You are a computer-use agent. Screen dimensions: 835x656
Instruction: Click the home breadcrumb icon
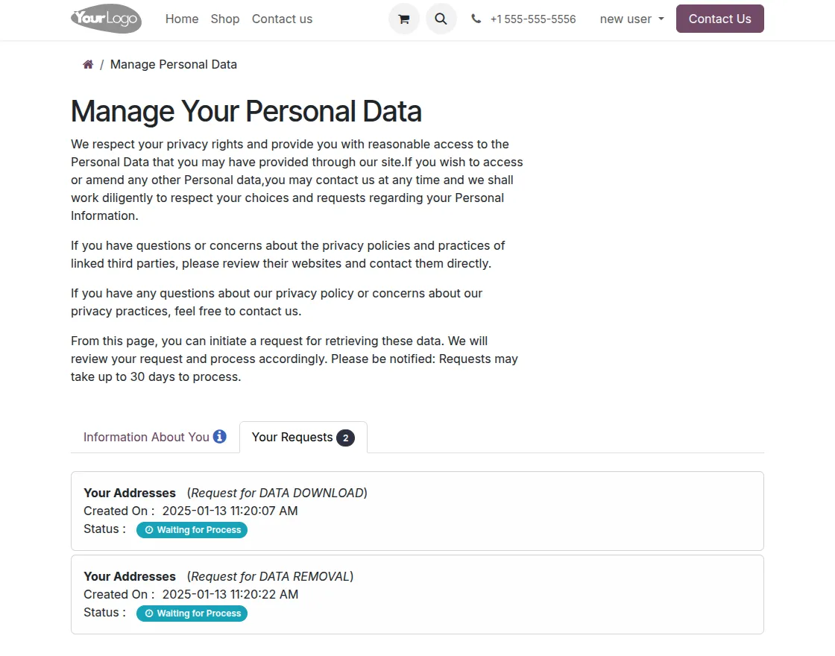point(88,65)
